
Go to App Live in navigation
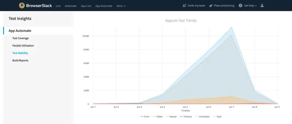pyautogui.click(x=86, y=6)
